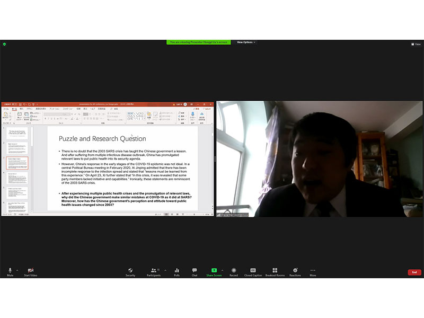Start Video from the Zoom toolbar

[x=30, y=271]
